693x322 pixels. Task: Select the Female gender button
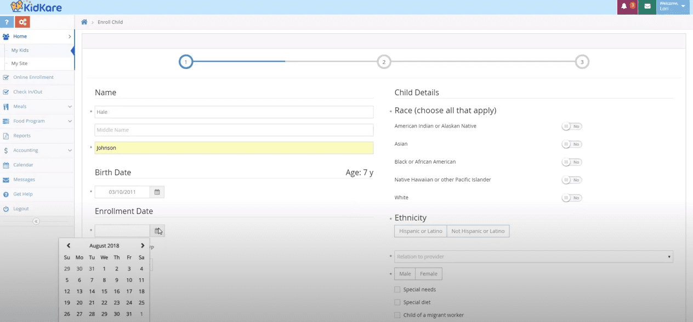point(429,274)
